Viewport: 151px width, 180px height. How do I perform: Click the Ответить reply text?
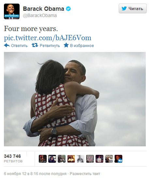tap(19, 46)
